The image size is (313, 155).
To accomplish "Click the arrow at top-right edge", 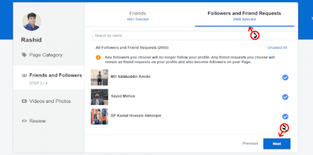I will pyautogui.click(x=312, y=18).
